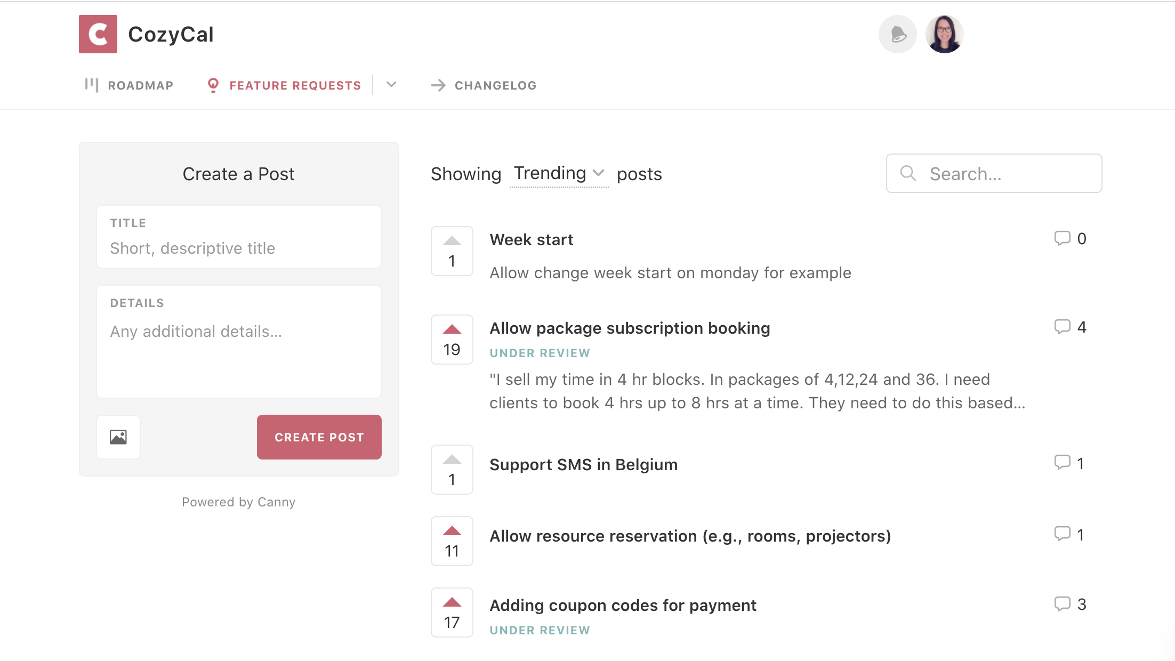Click comment icon on Week start post

coord(1062,238)
